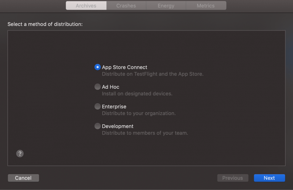
Task: Click the "Development" option label text
Action: [x=118, y=126]
